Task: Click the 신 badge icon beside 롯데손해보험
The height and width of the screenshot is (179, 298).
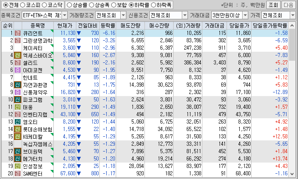Action: point(18,129)
